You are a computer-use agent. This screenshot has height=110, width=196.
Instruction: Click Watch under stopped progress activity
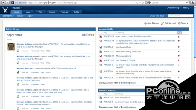pos(48,63)
